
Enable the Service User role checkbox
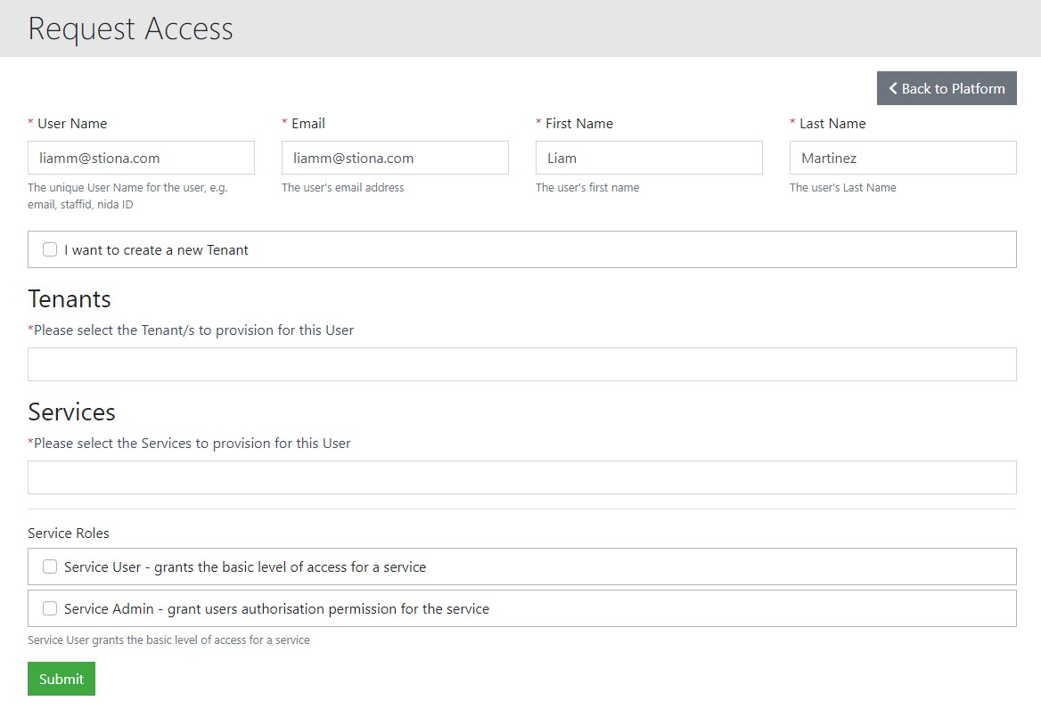(49, 566)
